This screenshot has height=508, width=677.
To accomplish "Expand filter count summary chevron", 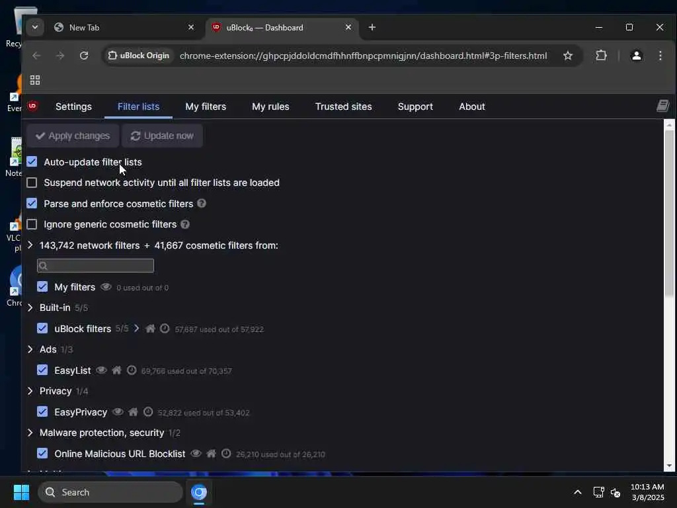I will [x=30, y=245].
